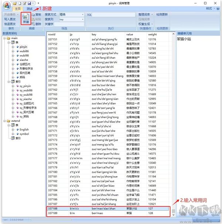
Task: Click the table scrollbar up arrow
Action: coord(173,34)
